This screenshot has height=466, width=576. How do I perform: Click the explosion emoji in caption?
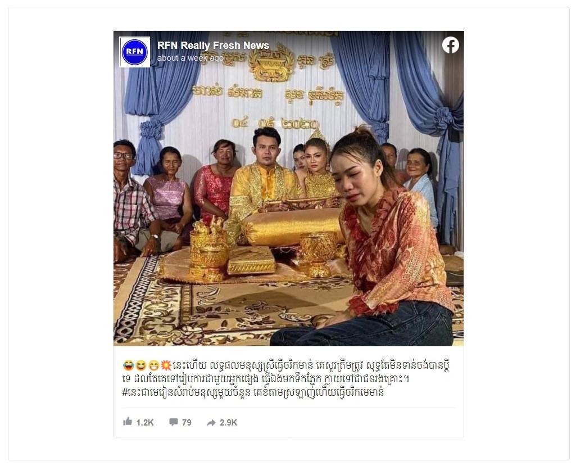pyautogui.click(x=166, y=366)
